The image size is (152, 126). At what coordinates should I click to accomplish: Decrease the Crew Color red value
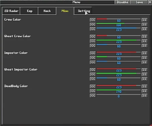tap(93, 20)
